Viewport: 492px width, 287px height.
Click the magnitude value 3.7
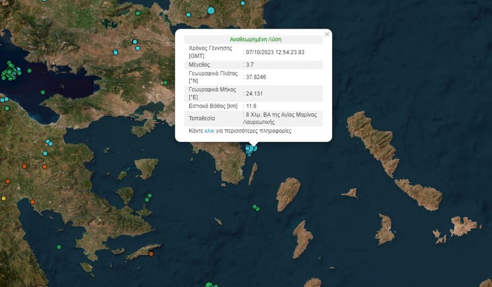(x=250, y=65)
